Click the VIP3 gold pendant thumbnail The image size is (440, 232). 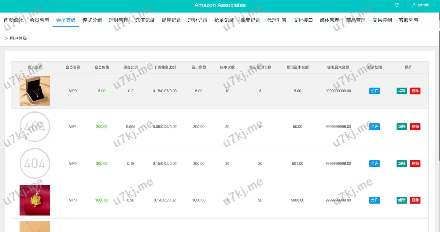tap(35, 200)
